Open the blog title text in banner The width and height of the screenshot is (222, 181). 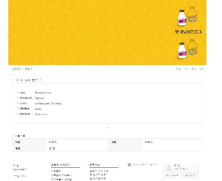188,32
